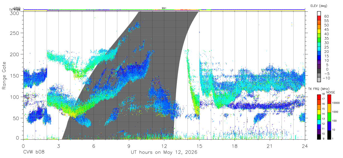Pick the yellow TX FRQ swatch between 14 and 15
The width and height of the screenshot is (343, 158).
(x=319, y=111)
